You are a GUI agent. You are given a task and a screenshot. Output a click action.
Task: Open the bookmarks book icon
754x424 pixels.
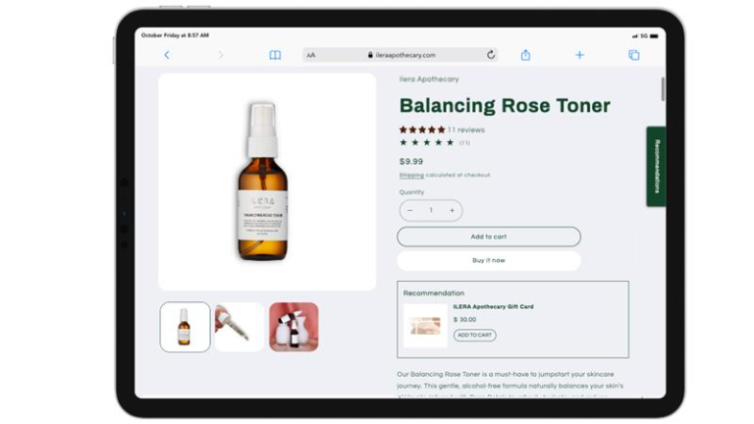tap(275, 55)
